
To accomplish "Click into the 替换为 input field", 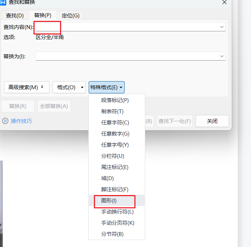I will (x=126, y=56).
